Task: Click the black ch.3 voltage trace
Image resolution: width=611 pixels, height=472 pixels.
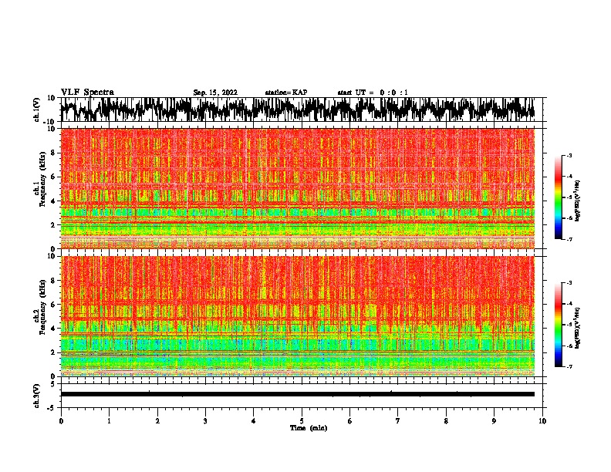Action: [x=297, y=394]
